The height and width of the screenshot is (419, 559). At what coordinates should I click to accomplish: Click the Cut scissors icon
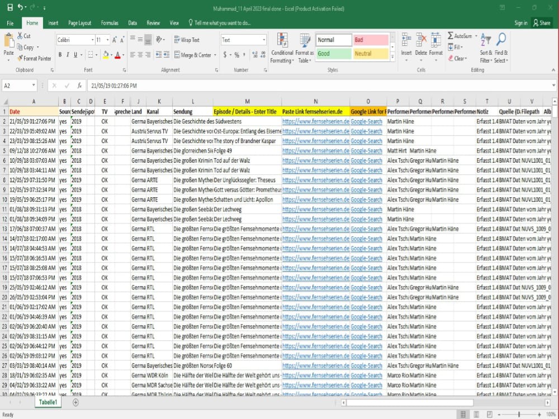(20, 36)
